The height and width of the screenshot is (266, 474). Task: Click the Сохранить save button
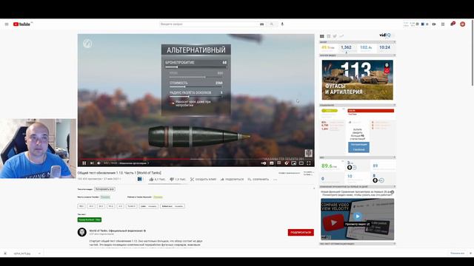(258, 180)
